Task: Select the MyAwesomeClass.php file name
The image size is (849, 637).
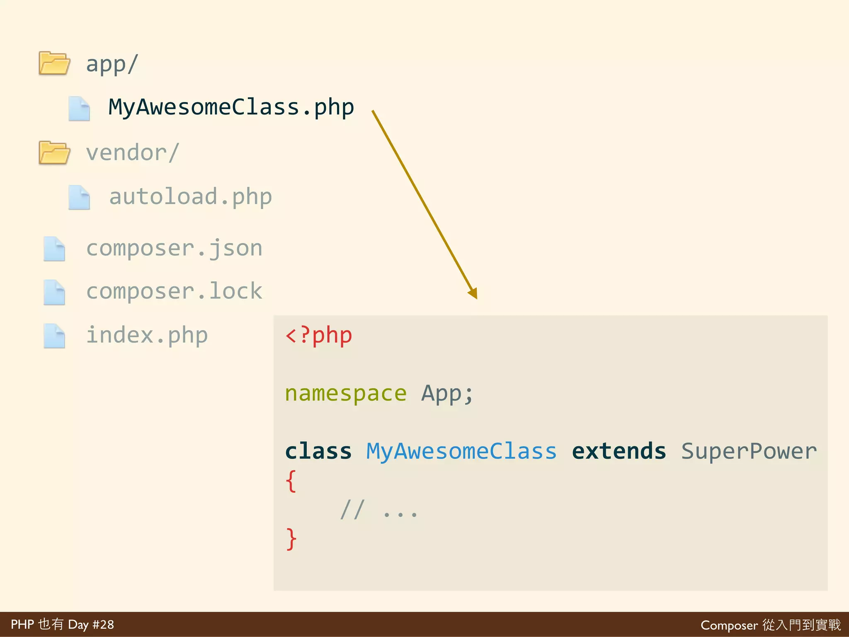Action: (231, 108)
